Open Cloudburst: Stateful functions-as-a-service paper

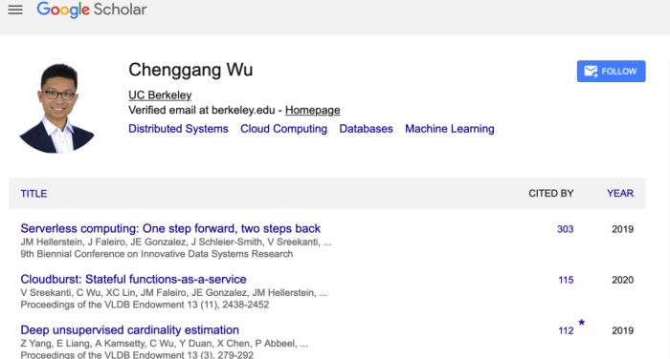click(x=133, y=279)
